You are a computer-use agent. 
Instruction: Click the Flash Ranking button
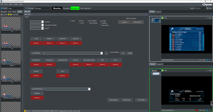[113, 100]
